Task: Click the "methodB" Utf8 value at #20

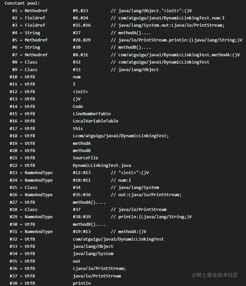Action: [82, 150]
